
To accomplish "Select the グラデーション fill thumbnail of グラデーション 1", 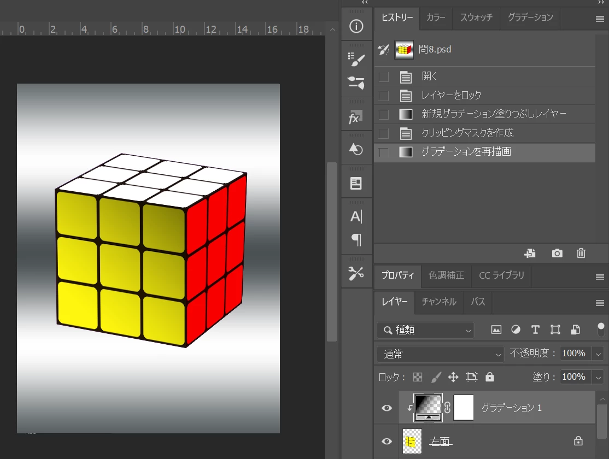I will [428, 407].
